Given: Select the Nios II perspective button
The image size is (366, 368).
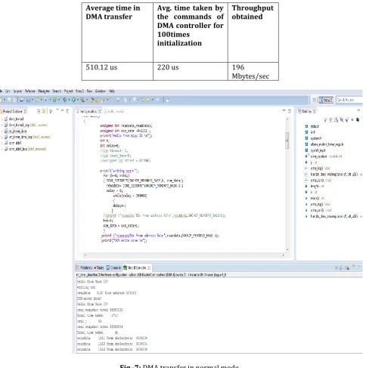Looking at the screenshot, I should coord(326,100).
